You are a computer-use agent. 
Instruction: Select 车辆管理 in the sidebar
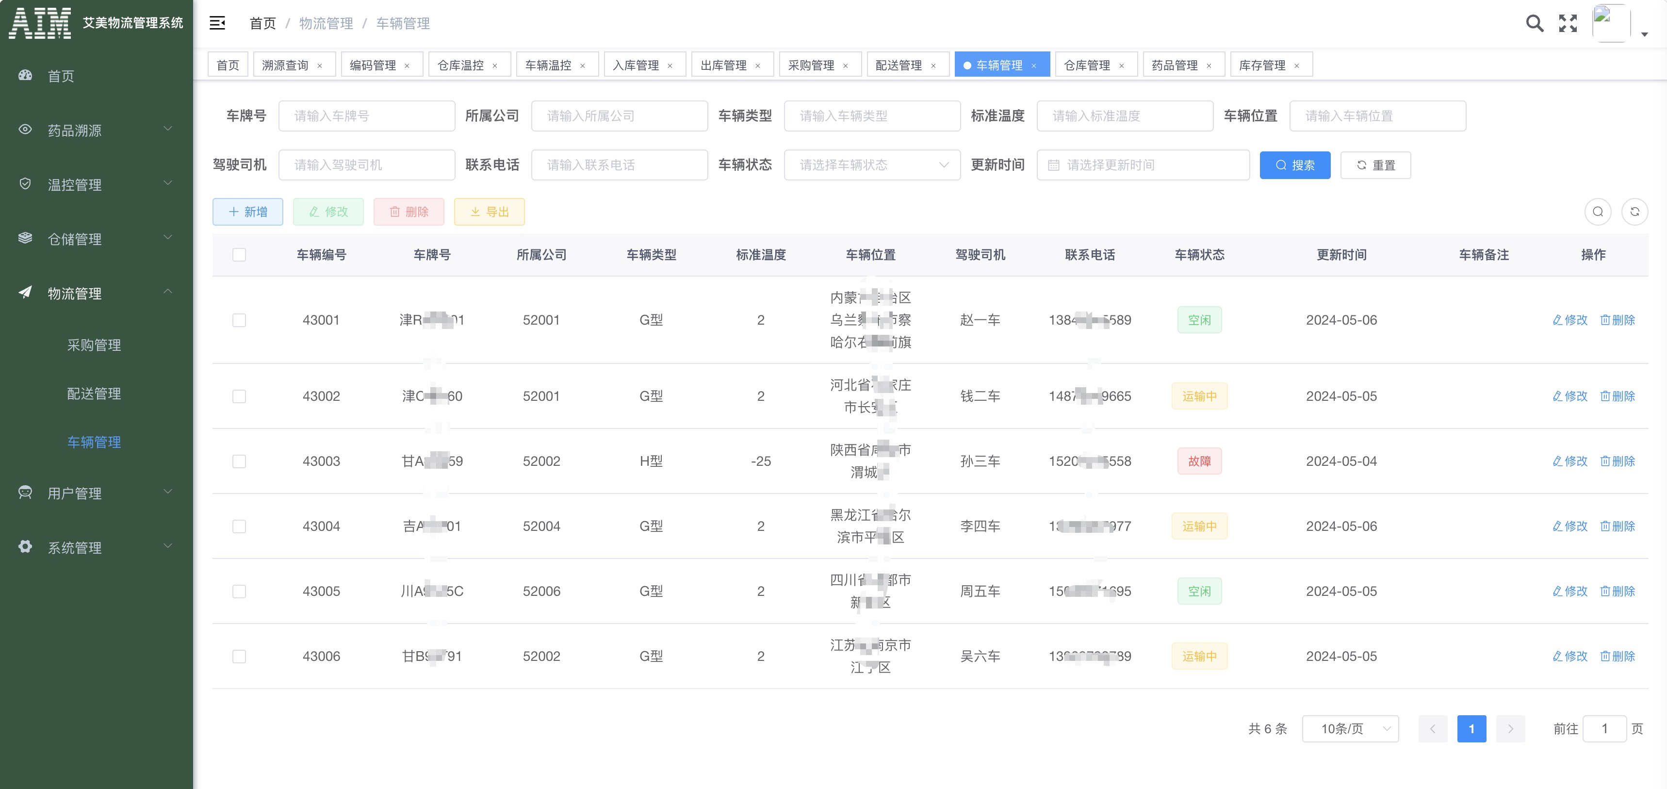95,442
